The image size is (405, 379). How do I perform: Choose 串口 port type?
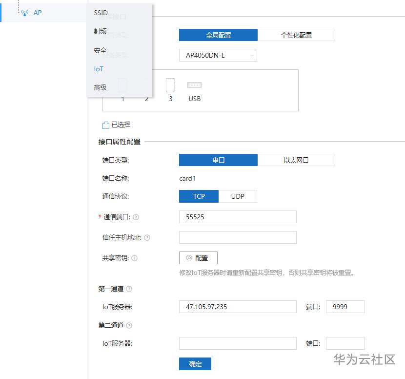(218, 160)
